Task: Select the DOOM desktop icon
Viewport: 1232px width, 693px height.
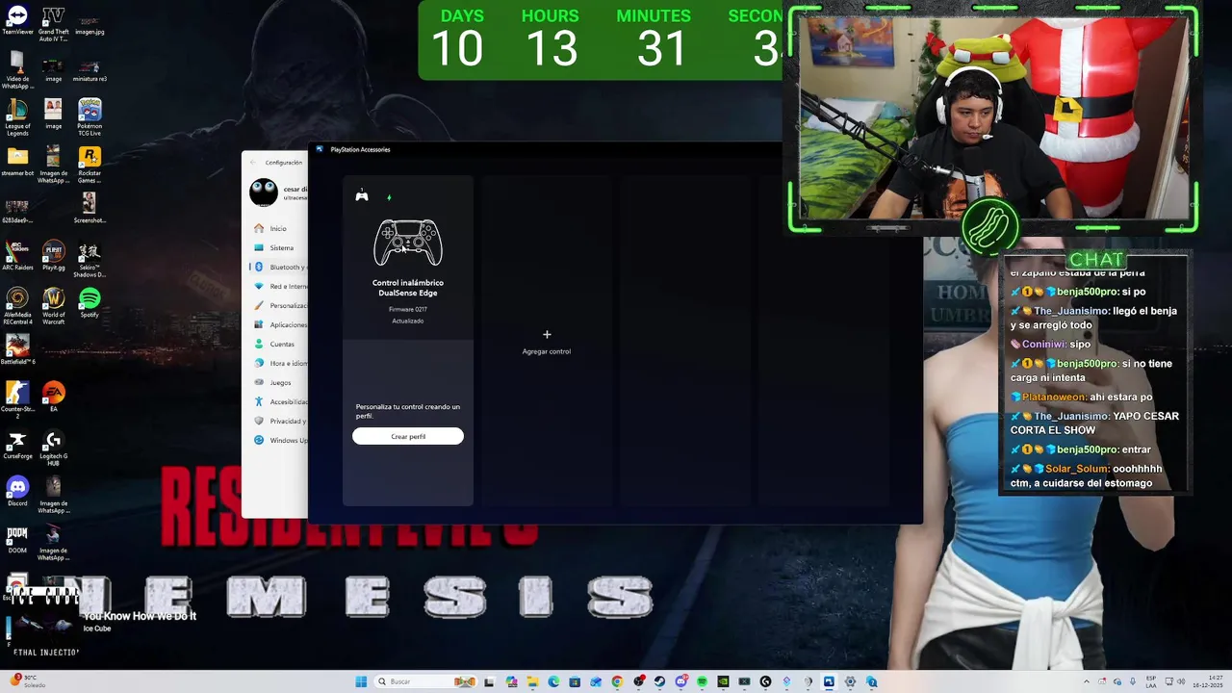Action: (17, 538)
